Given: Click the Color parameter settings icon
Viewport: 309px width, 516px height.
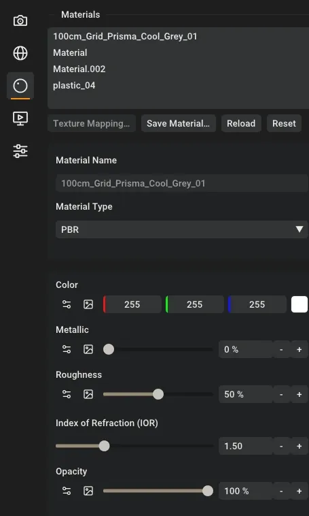Looking at the screenshot, I should pos(67,304).
